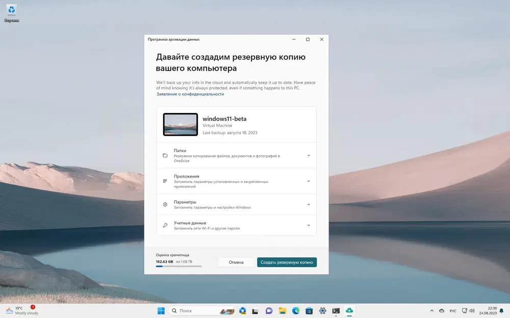The image size is (510, 318).
Task: Click the key icon beside Учетные данные
Action: tap(165, 225)
